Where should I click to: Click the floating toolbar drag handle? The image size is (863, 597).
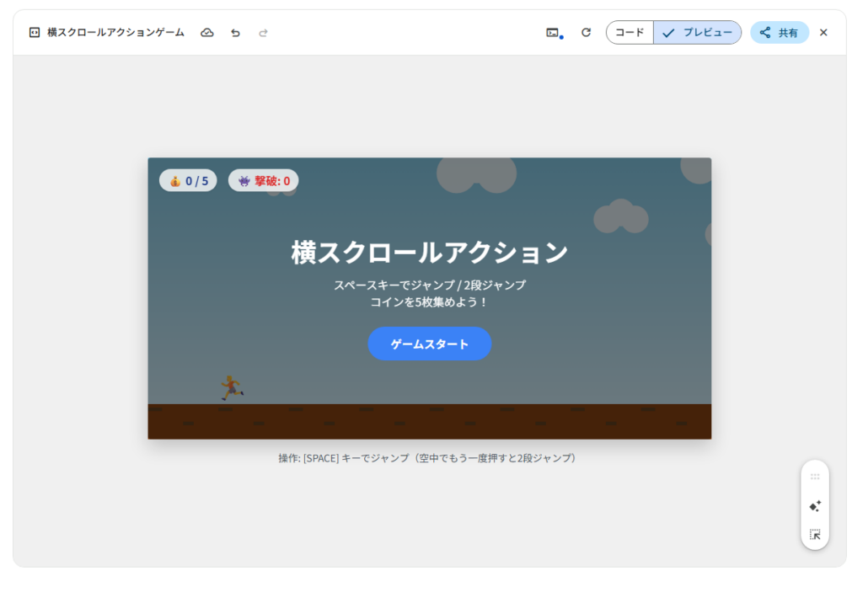(814, 477)
